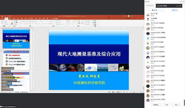Start the slide show from the status bar icon
The width and height of the screenshot is (185, 108).
(x=127, y=92)
